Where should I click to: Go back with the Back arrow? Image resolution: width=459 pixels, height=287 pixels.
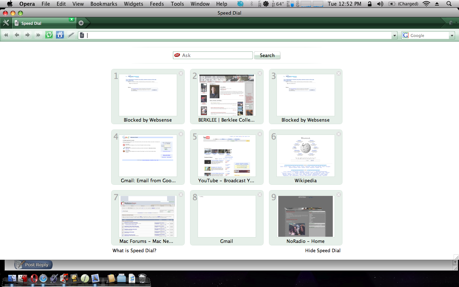point(17,35)
